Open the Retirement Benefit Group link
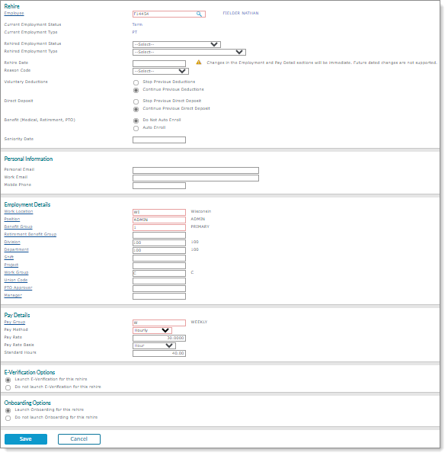The height and width of the screenshot is (456, 448). point(30,234)
